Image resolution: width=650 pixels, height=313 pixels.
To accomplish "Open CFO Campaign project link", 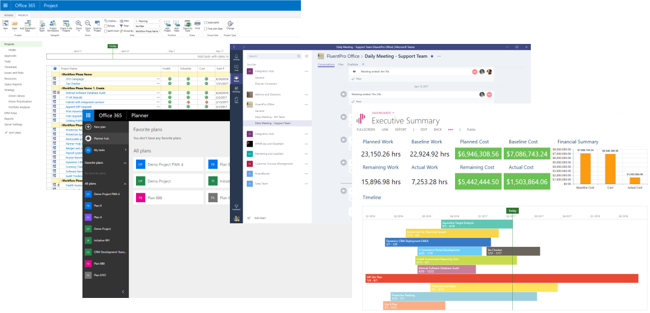I will coord(75,79).
